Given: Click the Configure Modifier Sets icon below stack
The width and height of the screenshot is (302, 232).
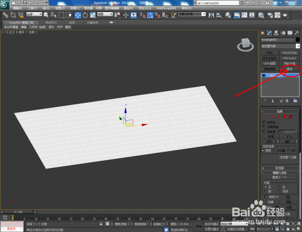Looking at the screenshot, I should pyautogui.click(x=295, y=101).
